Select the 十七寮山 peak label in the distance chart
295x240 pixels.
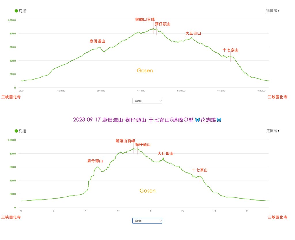click(200, 170)
